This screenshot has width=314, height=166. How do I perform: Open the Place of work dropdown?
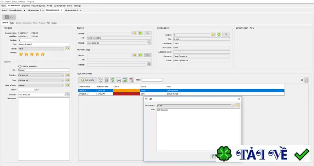62,85
